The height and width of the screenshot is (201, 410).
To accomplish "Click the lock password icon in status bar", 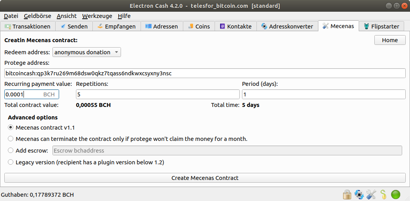I will [347, 194].
